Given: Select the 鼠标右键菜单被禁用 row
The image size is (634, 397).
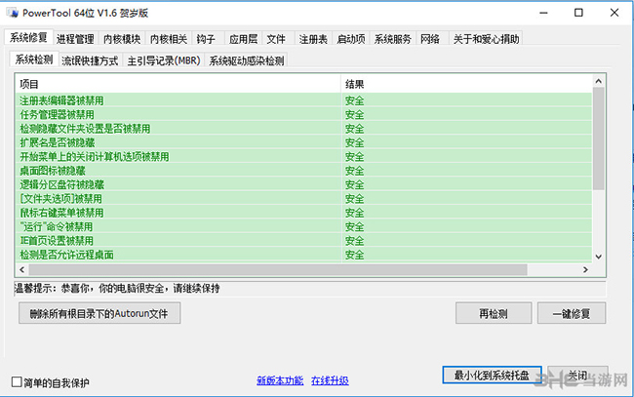Looking at the screenshot, I should pyautogui.click(x=304, y=213).
